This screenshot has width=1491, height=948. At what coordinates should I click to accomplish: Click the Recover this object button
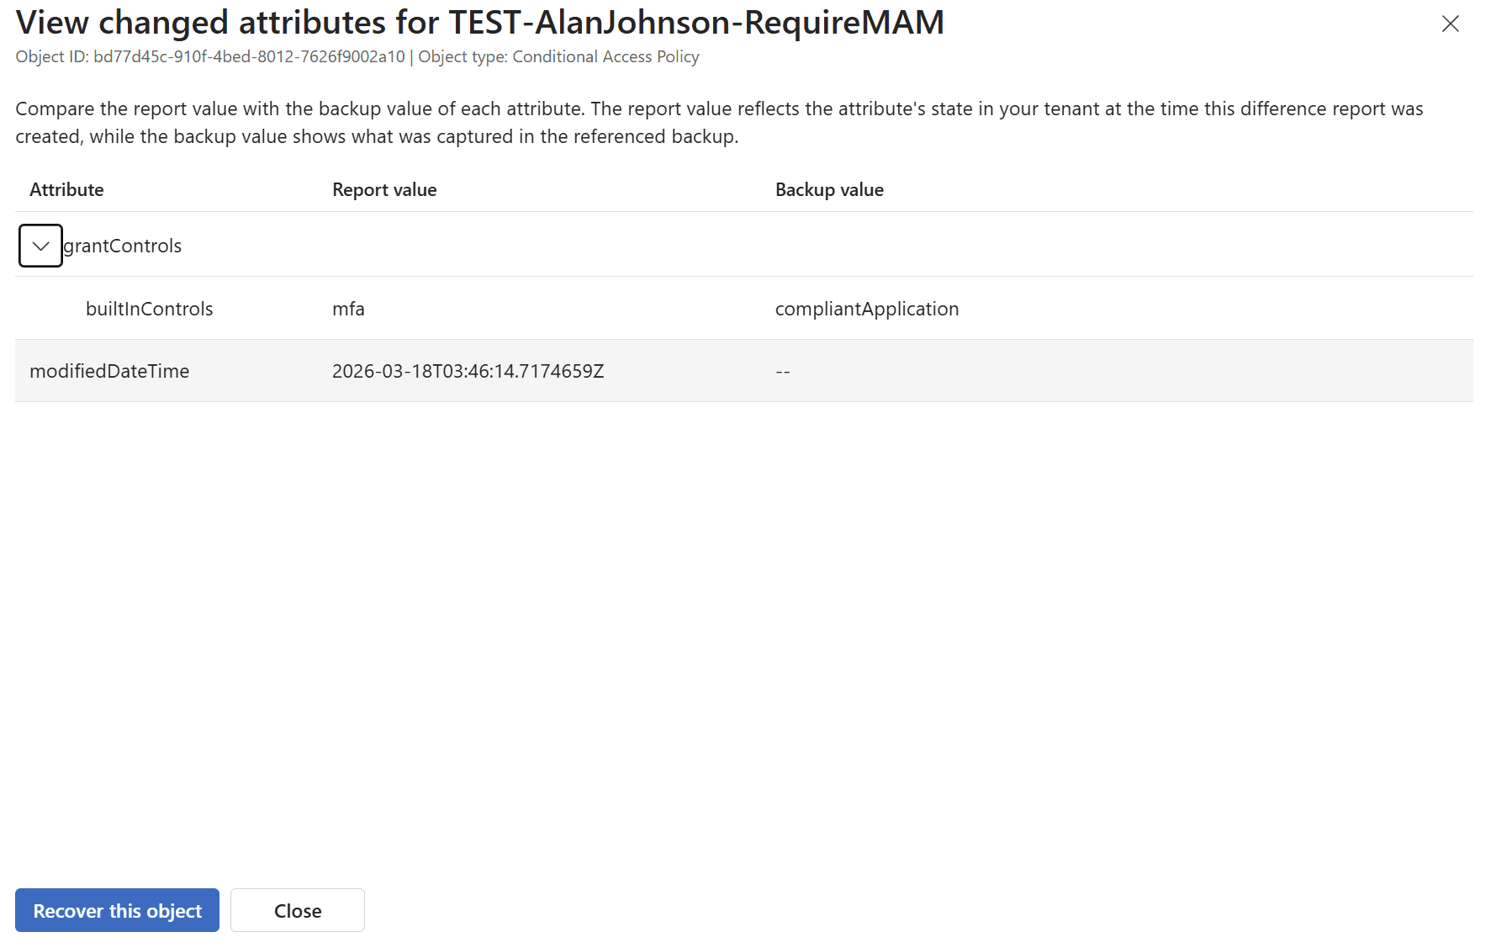tap(117, 910)
